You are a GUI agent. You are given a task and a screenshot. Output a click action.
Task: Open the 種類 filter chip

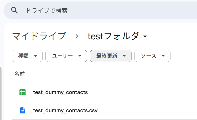coord(27,56)
